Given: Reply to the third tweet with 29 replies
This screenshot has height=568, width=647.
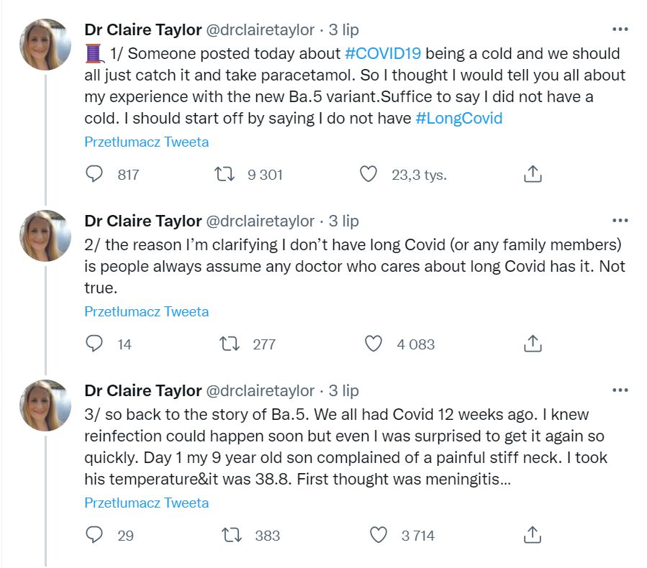Looking at the screenshot, I should pyautogui.click(x=95, y=535).
